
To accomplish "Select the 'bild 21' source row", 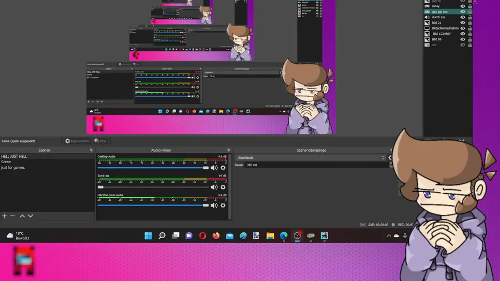I will click(x=448, y=23).
